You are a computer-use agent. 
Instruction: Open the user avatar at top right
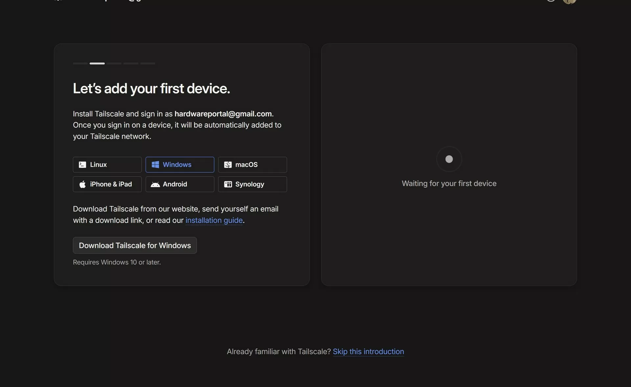(569, 1)
